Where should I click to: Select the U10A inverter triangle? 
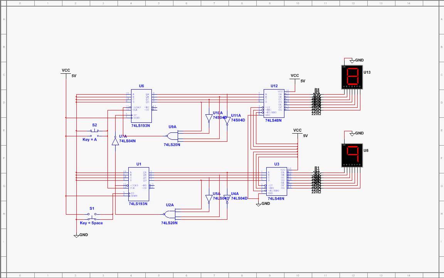[x=209, y=119]
